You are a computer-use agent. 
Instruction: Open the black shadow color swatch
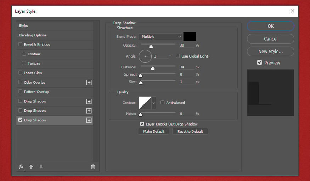pos(190,36)
